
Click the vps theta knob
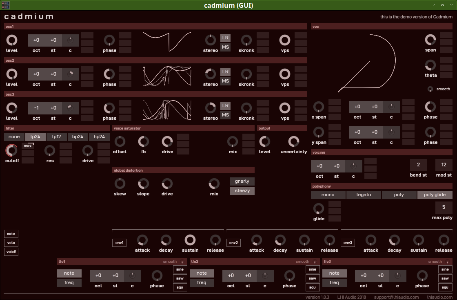430,65
